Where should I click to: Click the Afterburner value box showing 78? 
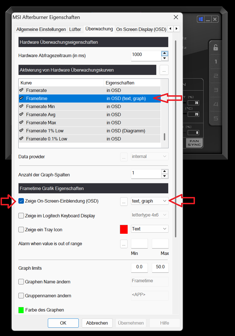pos(194,103)
